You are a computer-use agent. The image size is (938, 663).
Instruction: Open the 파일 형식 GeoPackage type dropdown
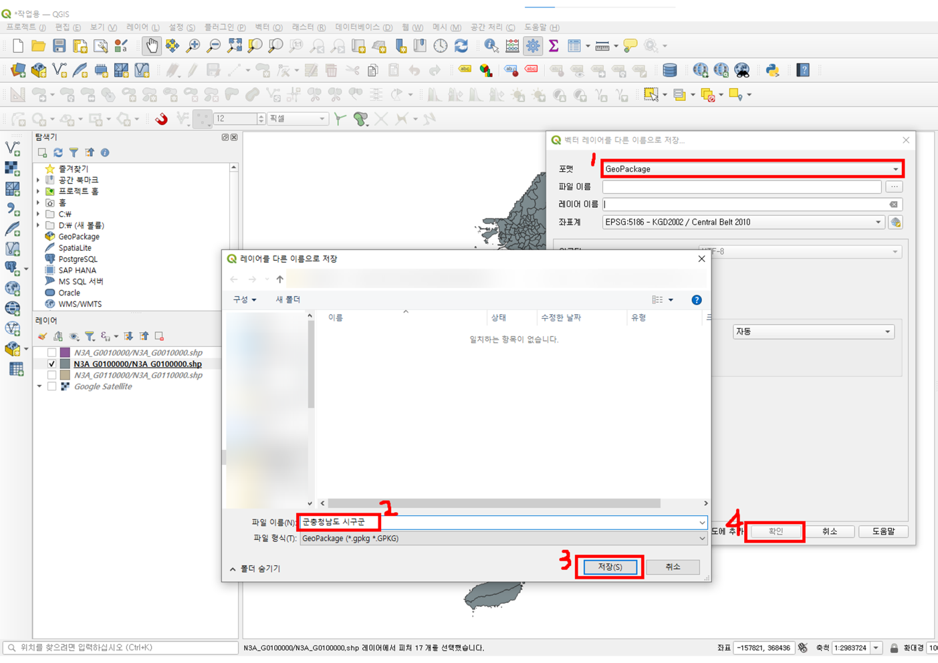(x=503, y=539)
